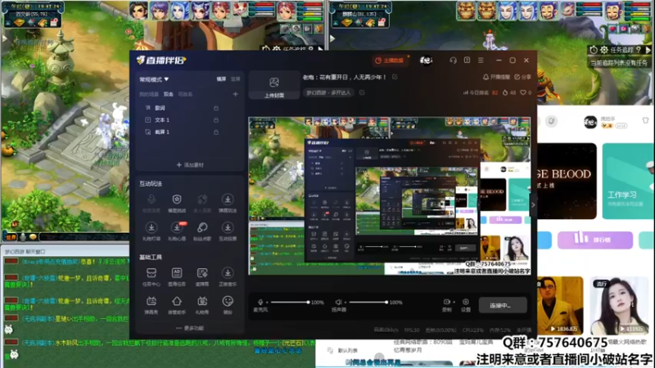Adjust the speaker volume slider

click(x=368, y=302)
